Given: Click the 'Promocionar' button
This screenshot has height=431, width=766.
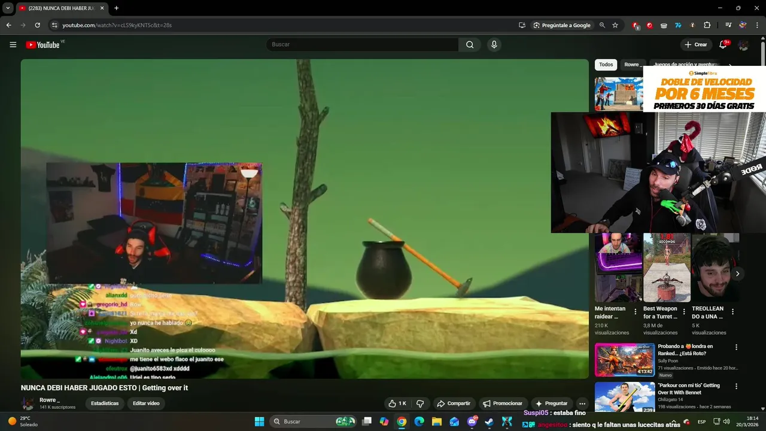Looking at the screenshot, I should pos(503,403).
